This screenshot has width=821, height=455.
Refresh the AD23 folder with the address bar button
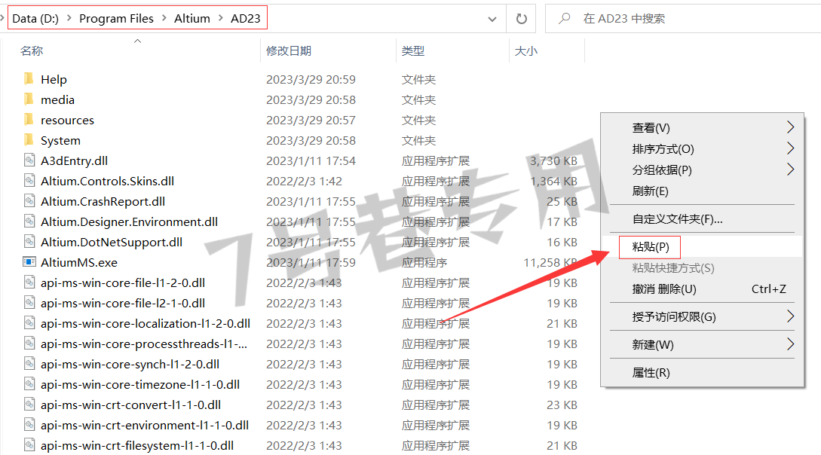pyautogui.click(x=522, y=19)
